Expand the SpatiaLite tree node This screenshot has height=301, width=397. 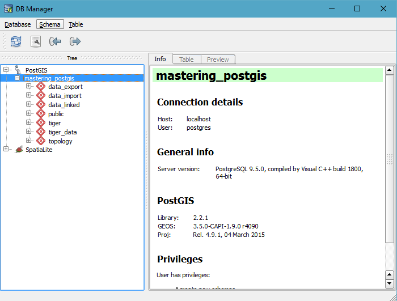tap(6, 150)
